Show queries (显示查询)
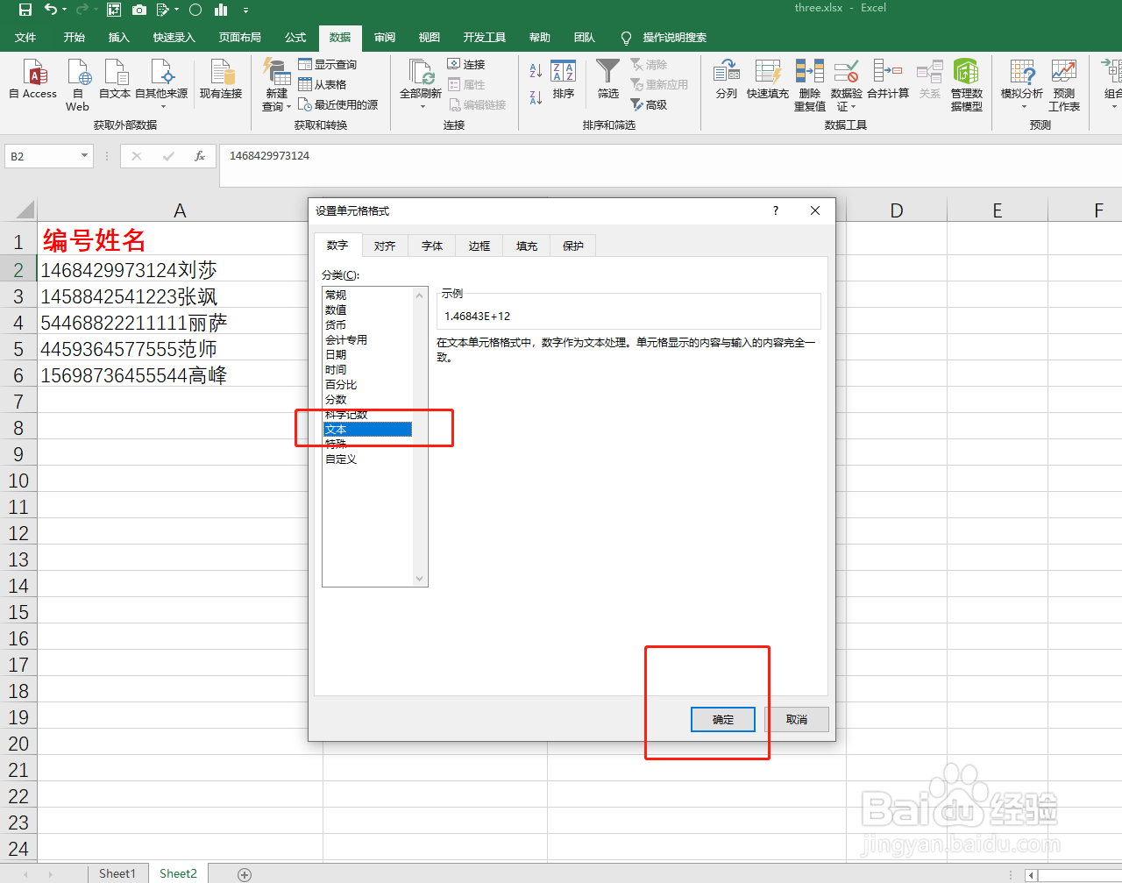 328,65
